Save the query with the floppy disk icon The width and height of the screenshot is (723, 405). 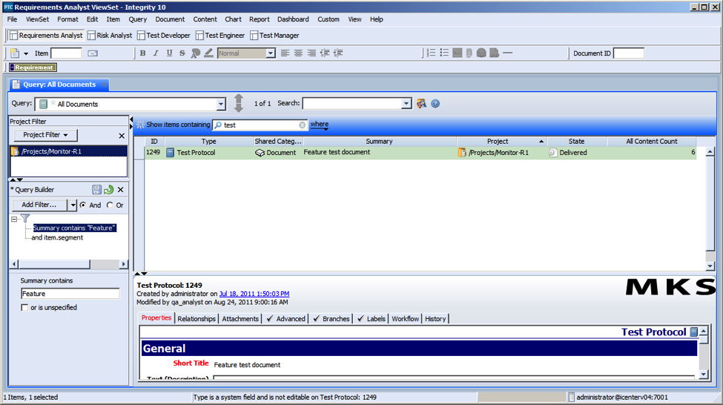(96, 190)
